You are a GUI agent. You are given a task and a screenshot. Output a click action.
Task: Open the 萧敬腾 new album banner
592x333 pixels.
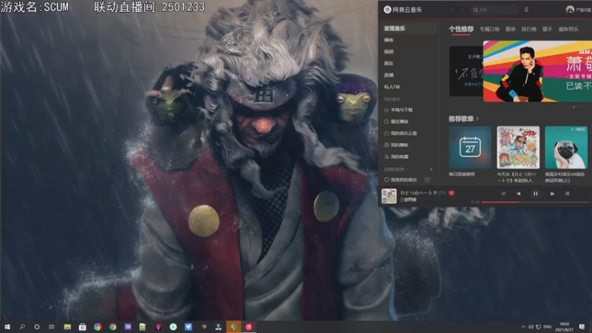[538, 71]
